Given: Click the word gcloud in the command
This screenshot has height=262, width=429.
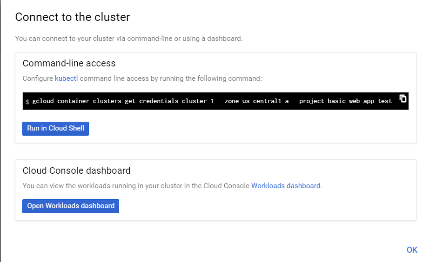Looking at the screenshot, I should tap(43, 101).
